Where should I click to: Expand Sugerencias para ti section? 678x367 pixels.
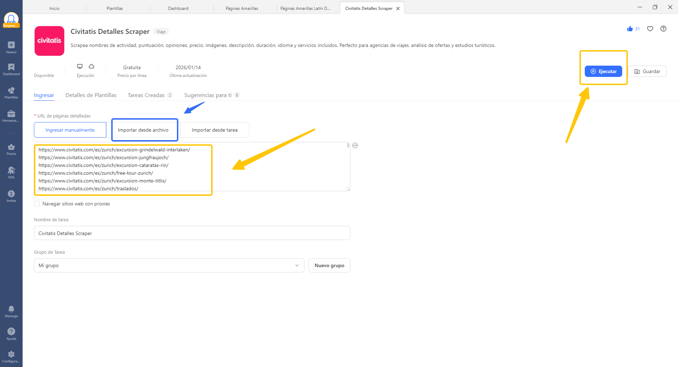pos(208,95)
